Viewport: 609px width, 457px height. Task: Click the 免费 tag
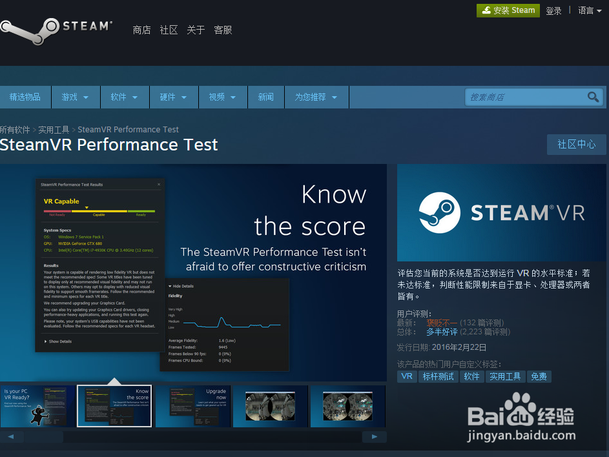[x=539, y=376]
